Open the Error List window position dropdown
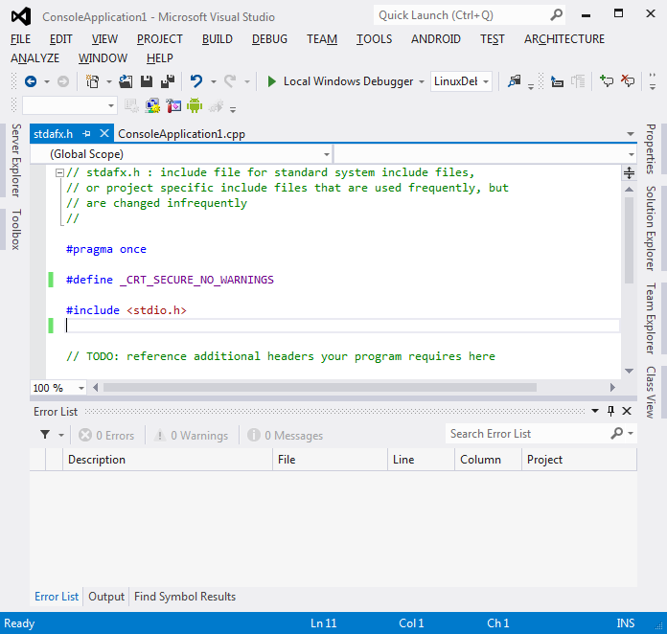 point(595,411)
